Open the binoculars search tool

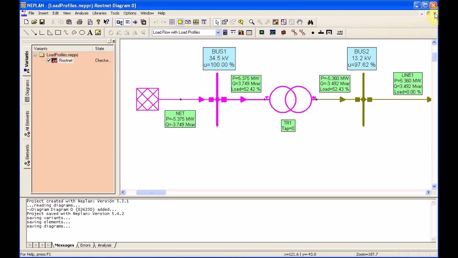310,22
